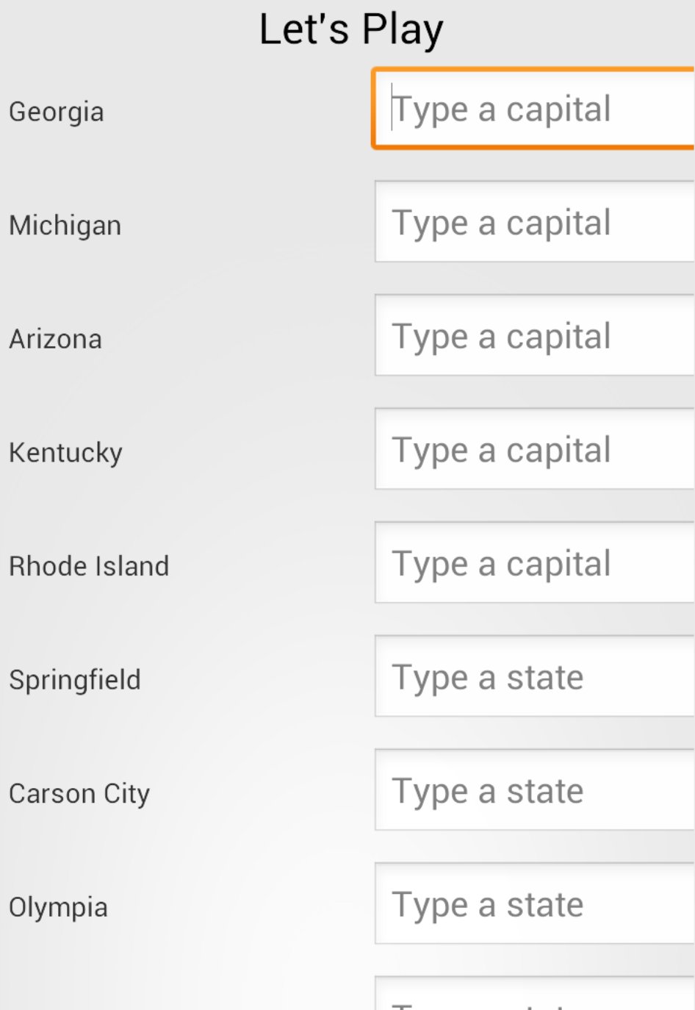Focus the capital field for Georgia
Image resolution: width=695 pixels, height=1010 pixels.
(x=534, y=110)
